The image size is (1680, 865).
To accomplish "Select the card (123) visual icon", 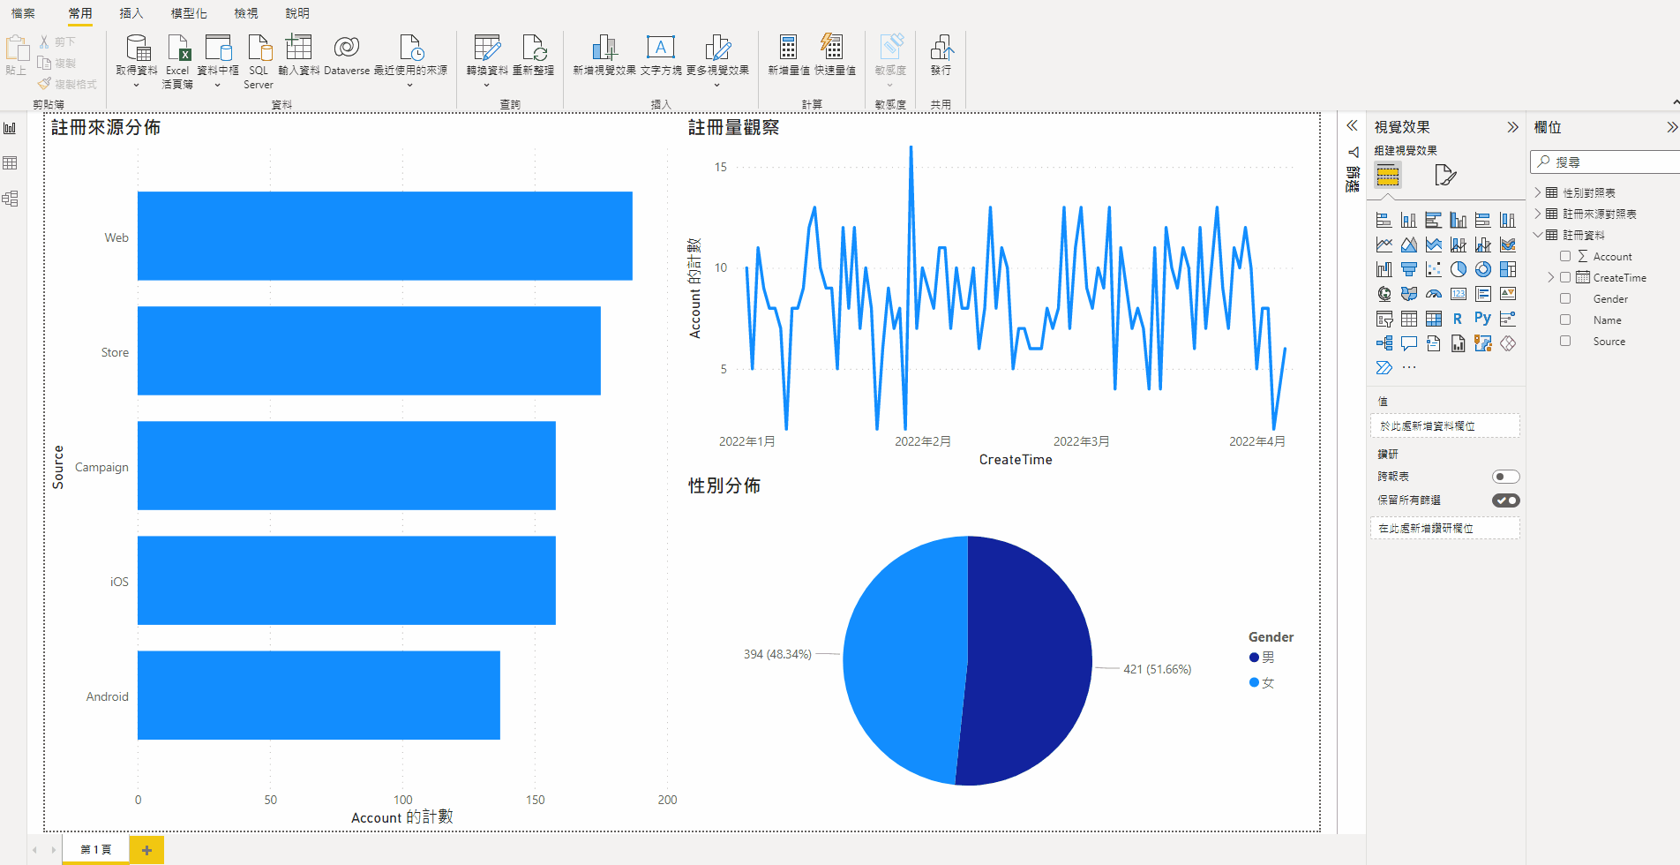I will 1459,294.
